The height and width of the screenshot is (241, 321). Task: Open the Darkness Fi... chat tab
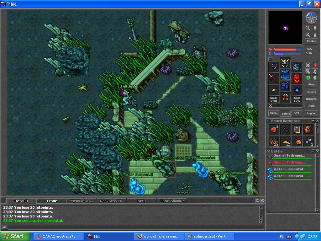[x=112, y=201]
